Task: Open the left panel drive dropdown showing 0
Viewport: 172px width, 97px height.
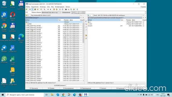Action: pyautogui.click(x=28, y=15)
